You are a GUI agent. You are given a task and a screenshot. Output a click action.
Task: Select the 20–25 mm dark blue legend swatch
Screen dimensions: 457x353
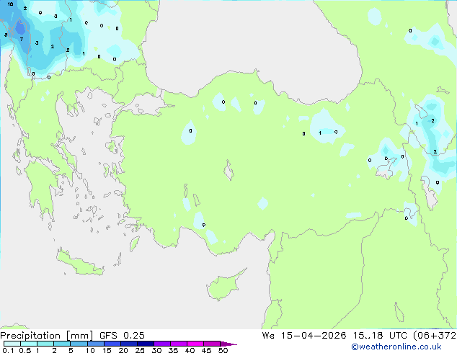(x=129, y=344)
